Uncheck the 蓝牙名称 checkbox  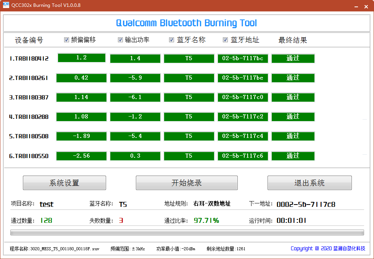point(171,40)
